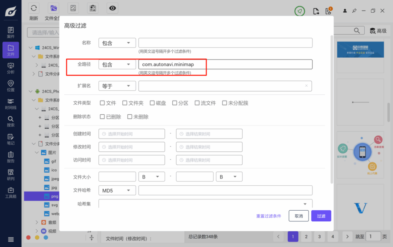This screenshot has width=393, height=247.
Task: Check the 流文件 file type option
Action: [197, 103]
